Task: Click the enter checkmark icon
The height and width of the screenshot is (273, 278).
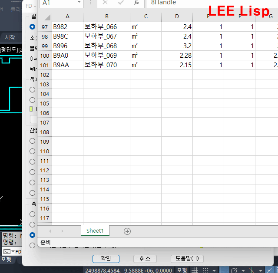Action: [121, 2]
